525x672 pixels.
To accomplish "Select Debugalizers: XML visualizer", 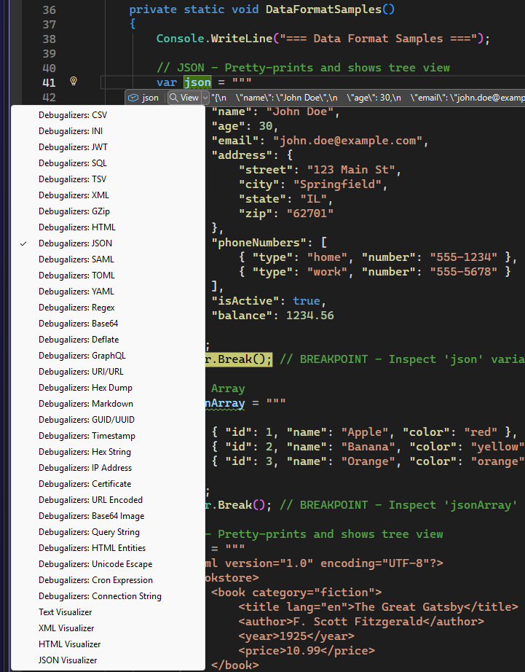I will pyautogui.click(x=108, y=195).
